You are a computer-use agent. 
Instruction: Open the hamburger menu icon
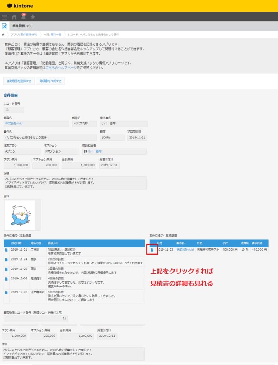click(5, 17)
